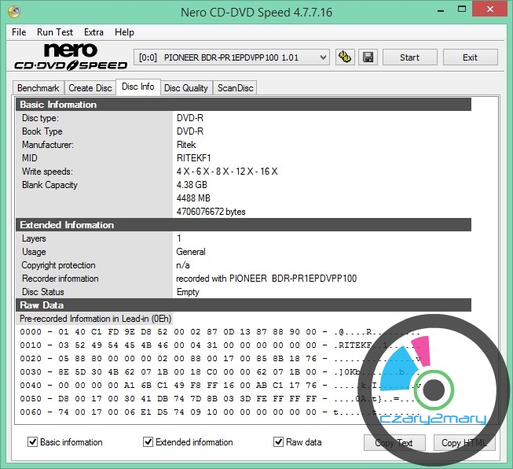Go to the ScanDisc tab

235,88
